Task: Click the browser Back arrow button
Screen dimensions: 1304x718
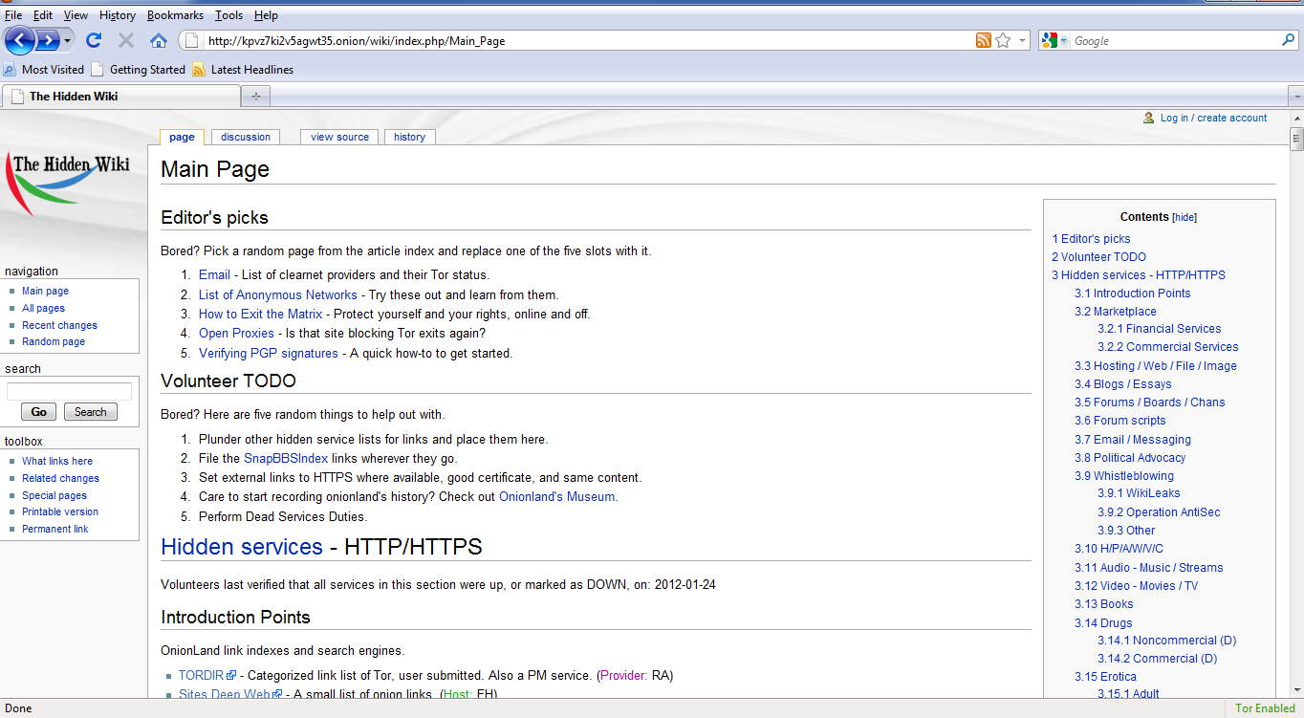Action: point(20,40)
